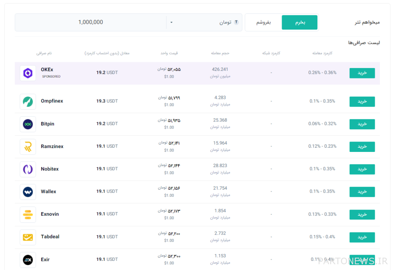Click the Tabdeal exchange name

[x=50, y=237]
